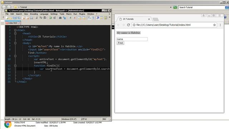Image resolution: width=229 pixels, height=129 pixels.
Task: Click the Redo arrow toolbar icon
Action: pyautogui.click(x=55, y=18)
